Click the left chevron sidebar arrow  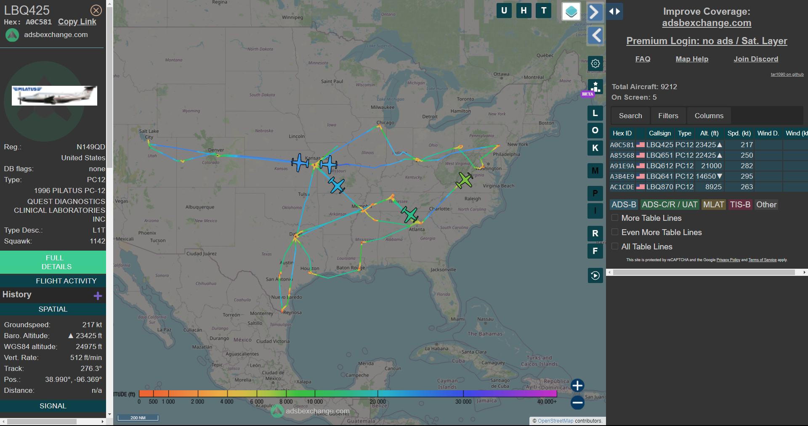pyautogui.click(x=595, y=35)
